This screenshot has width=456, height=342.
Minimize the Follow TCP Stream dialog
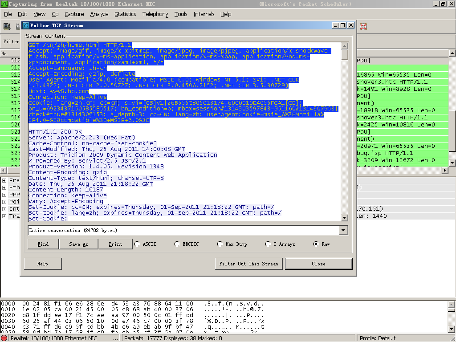336,25
